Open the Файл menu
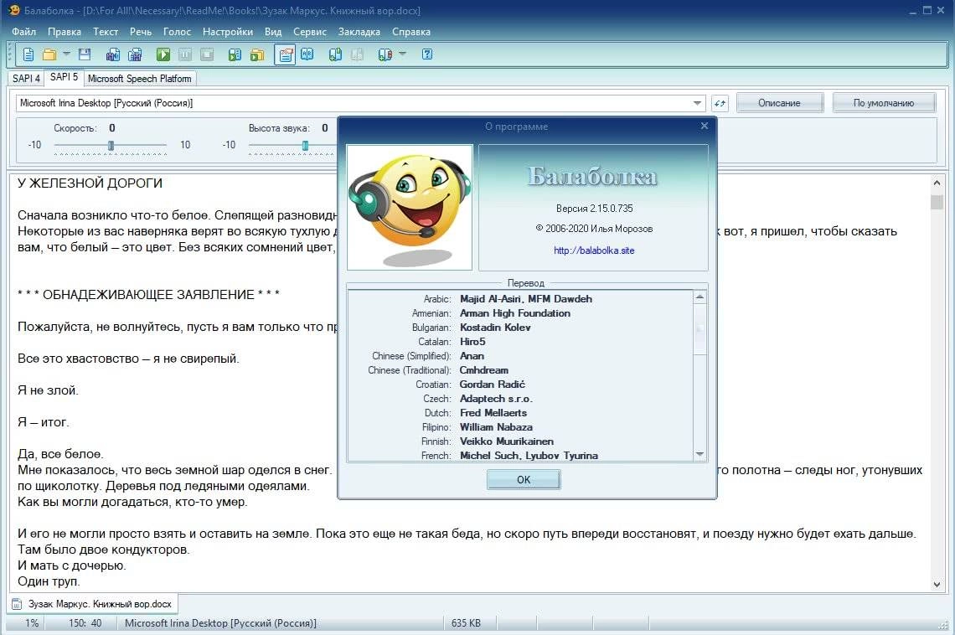 23,32
